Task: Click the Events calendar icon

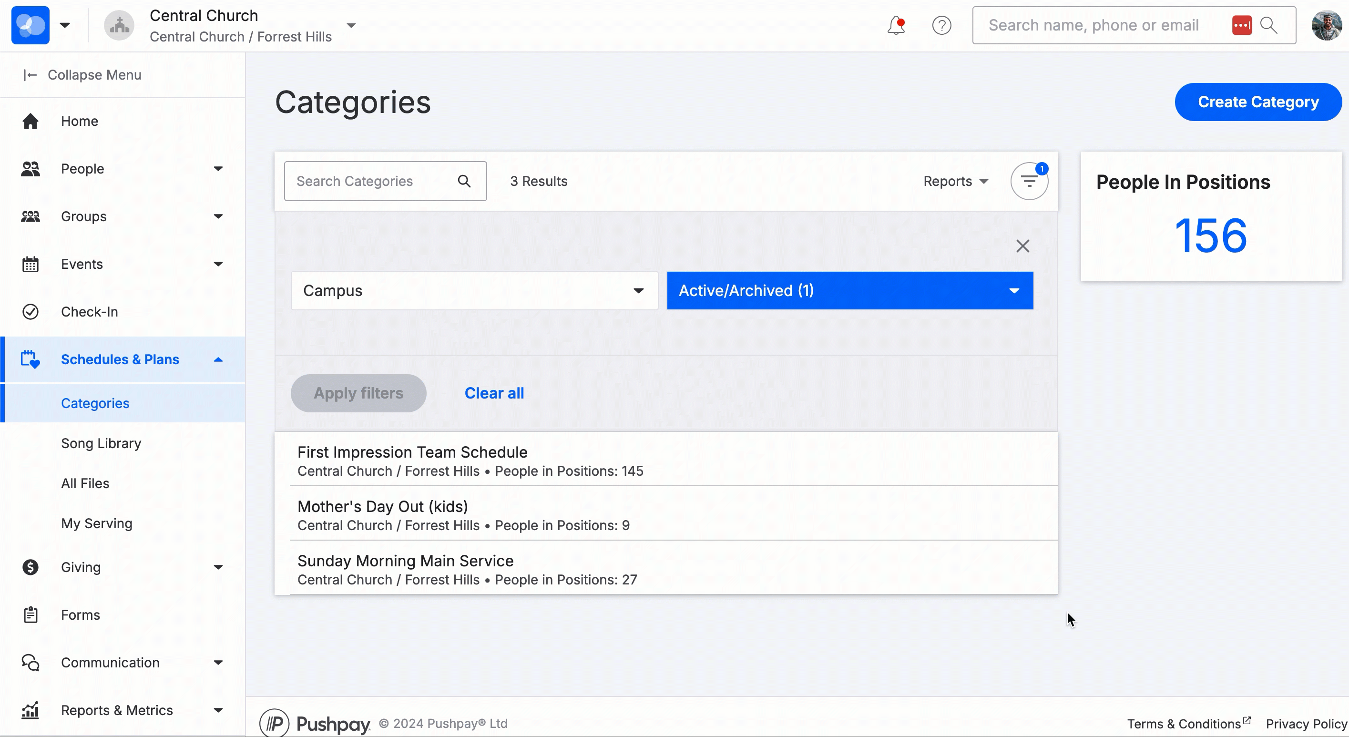Action: 31,264
